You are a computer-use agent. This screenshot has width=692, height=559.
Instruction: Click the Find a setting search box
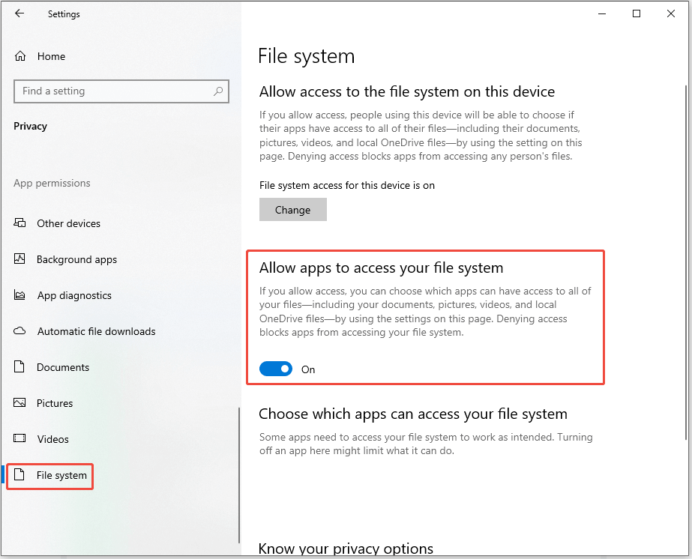(x=112, y=91)
